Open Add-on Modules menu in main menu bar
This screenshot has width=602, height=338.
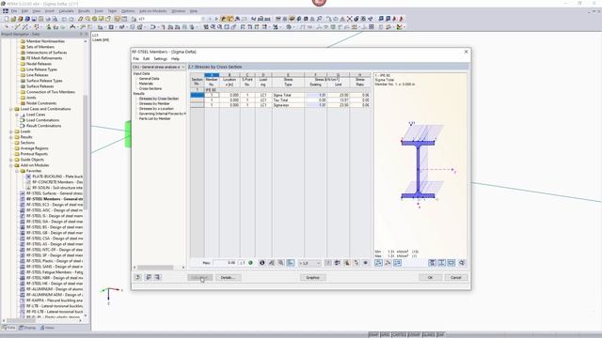152,11
